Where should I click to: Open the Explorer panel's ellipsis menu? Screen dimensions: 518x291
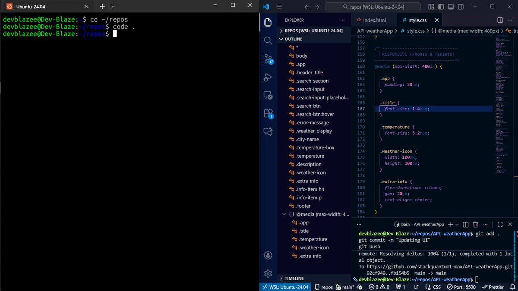click(x=342, y=20)
